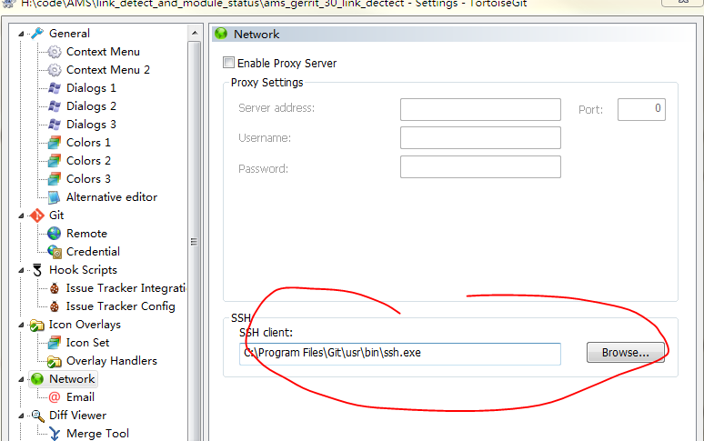Click the Email at-sign icon

[55, 397]
